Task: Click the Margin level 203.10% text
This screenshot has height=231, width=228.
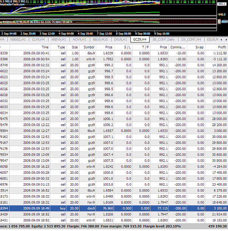Action: pos(162,226)
